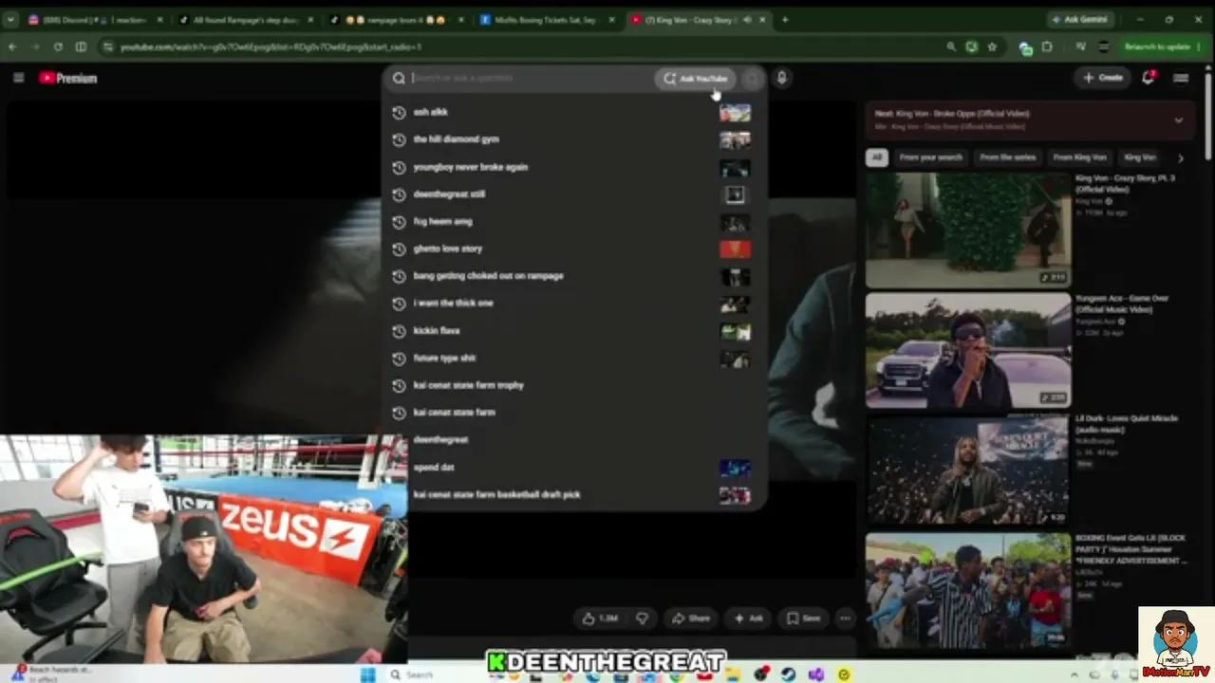
Task: Open Lil Durk Loves Quiet Miracle thumbnail
Action: [967, 470]
